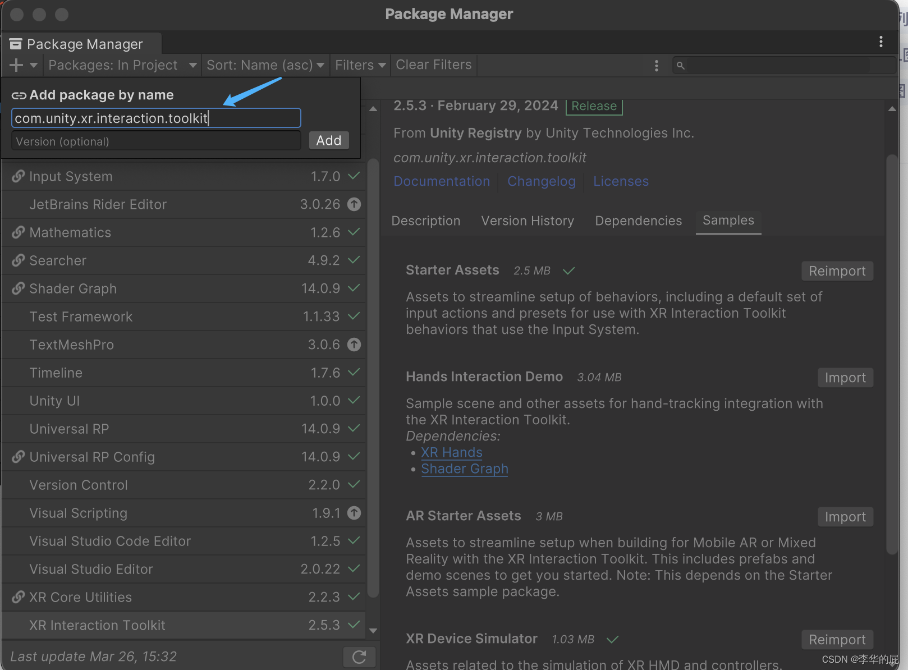Click the package search field
This screenshot has width=908, height=670.
pos(784,66)
